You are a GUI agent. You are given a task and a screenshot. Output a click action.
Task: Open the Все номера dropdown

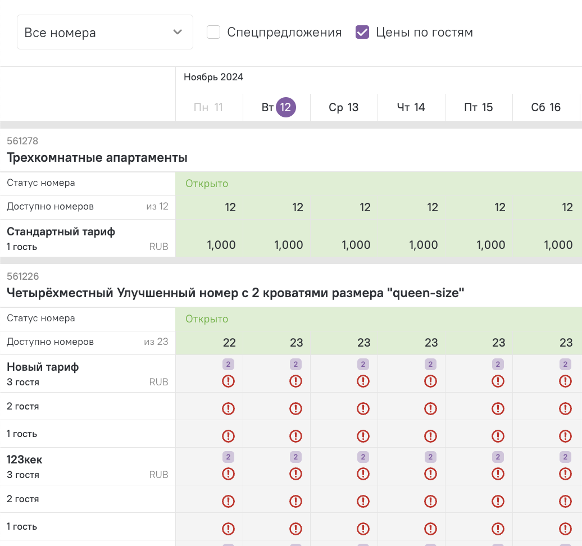click(105, 32)
